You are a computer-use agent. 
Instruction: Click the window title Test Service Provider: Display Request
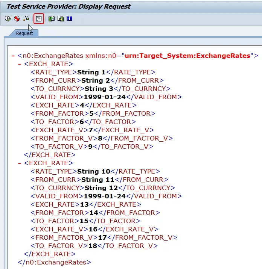(x=69, y=6)
